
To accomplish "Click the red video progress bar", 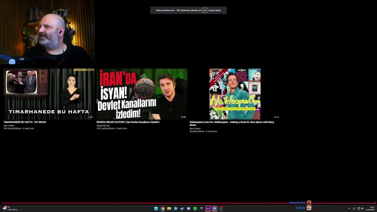I will pos(188,203).
